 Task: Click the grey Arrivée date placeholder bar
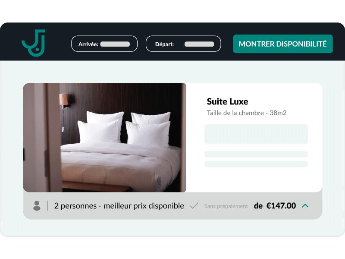[x=115, y=44]
